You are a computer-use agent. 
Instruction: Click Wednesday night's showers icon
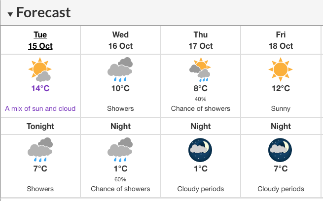120,150
